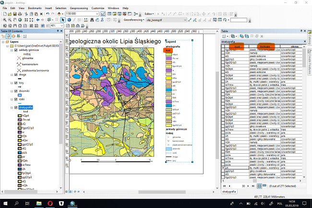This screenshot has width=312, height=208.
Task: Click Switch Selection icon in Table window
Action: [x=247, y=36]
